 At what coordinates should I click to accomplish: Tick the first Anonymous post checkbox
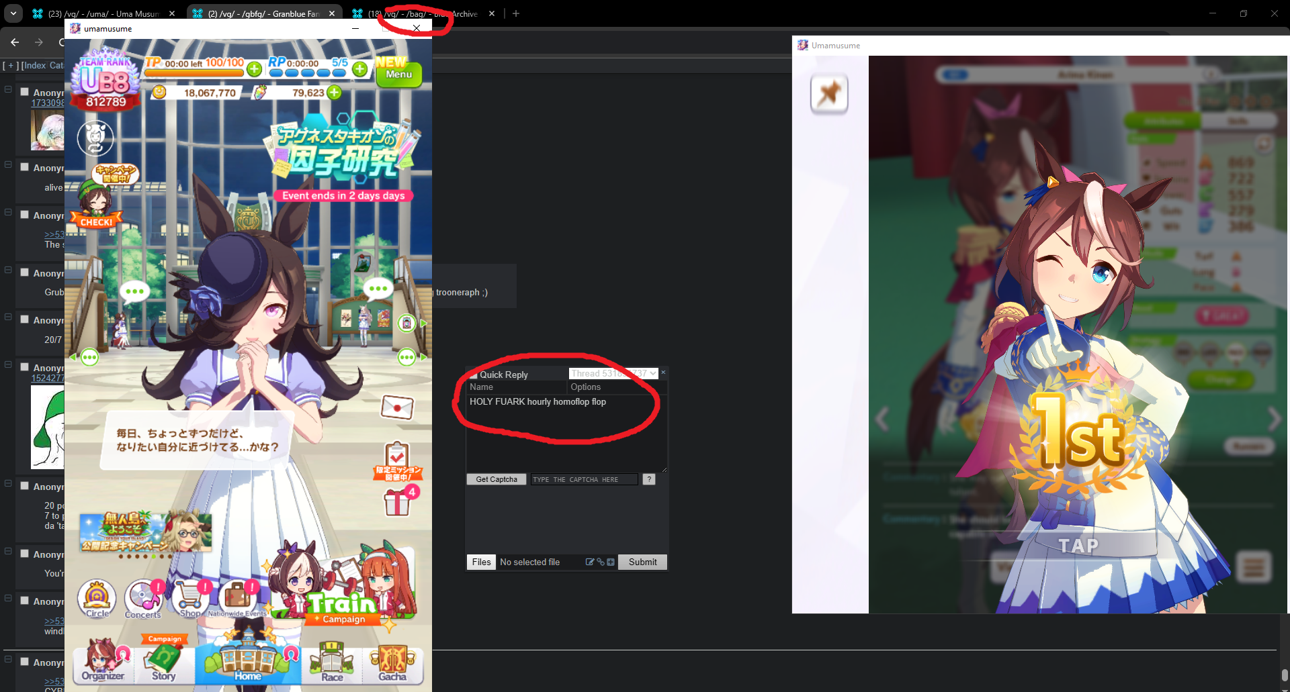[x=24, y=92]
